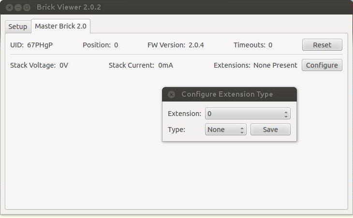The width and height of the screenshot is (353, 218).
Task: Expand the Type dropdown showing None
Action: (x=225, y=130)
